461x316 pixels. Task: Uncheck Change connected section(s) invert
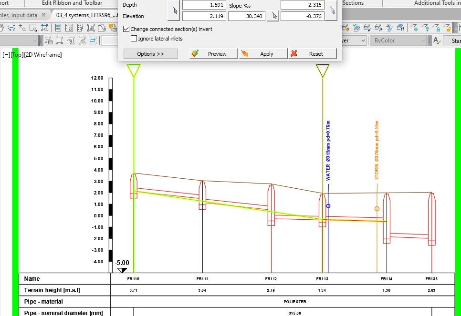click(x=126, y=29)
